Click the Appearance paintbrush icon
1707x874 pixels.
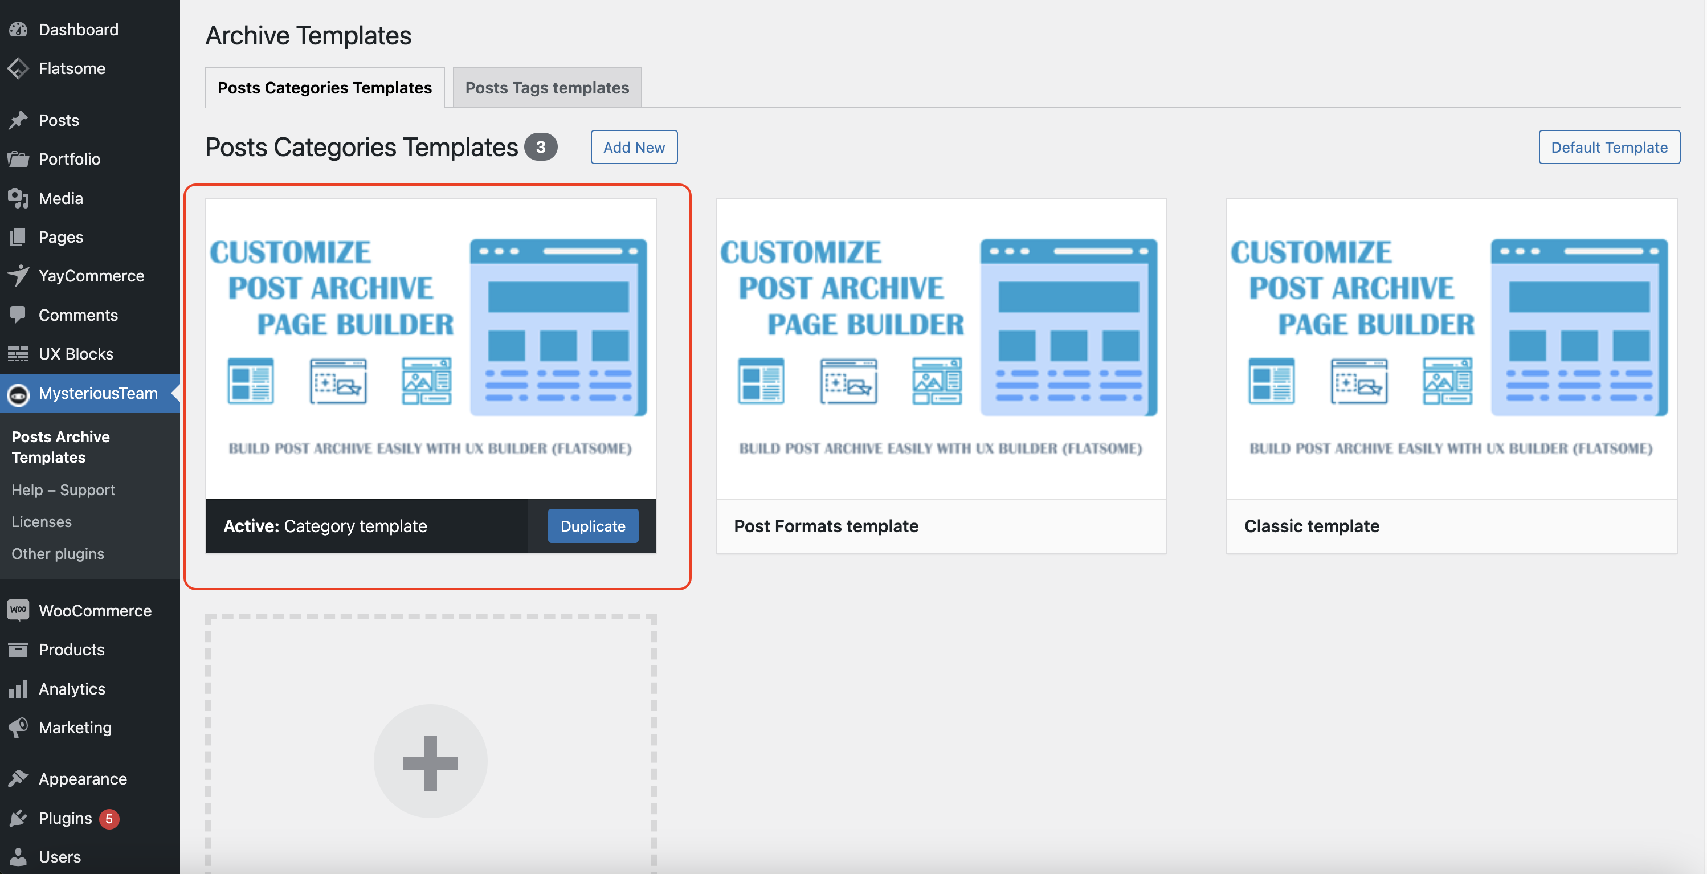[x=19, y=779]
